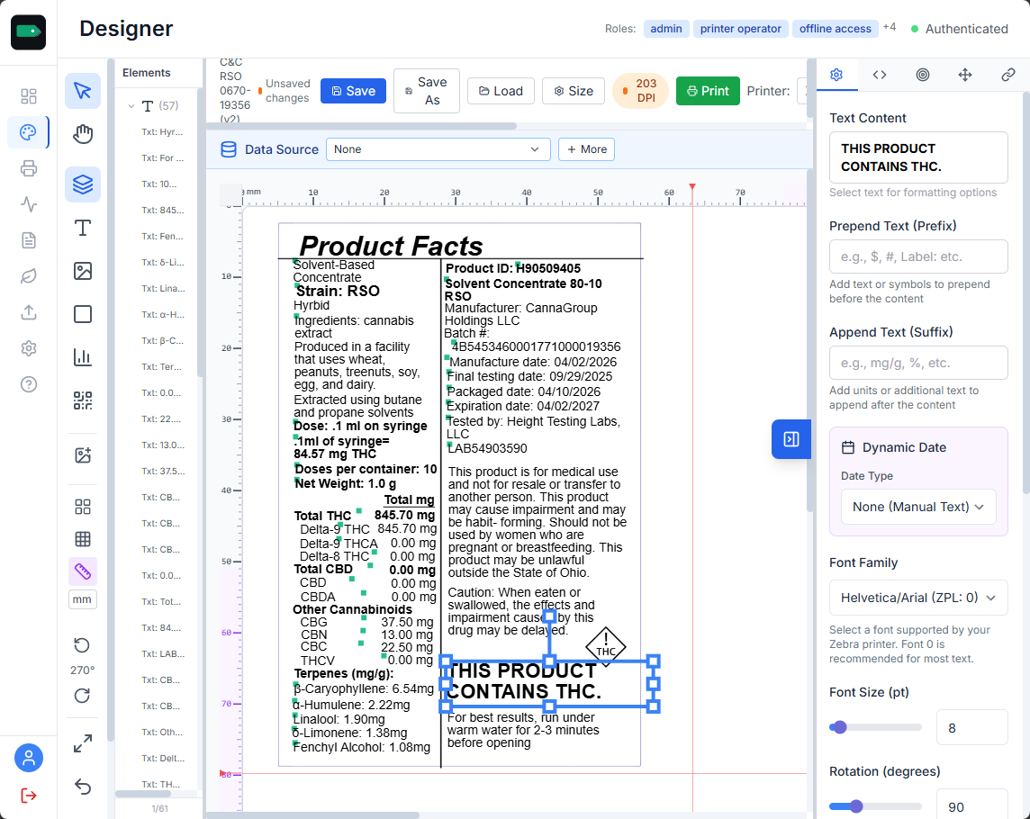Open the link properties tab
The image size is (1030, 819).
pyautogui.click(x=1007, y=75)
